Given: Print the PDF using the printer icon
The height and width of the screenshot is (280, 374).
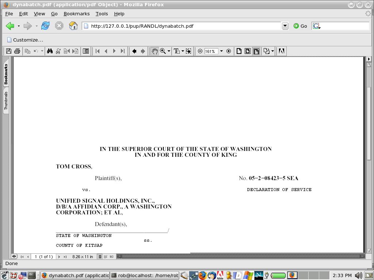Looking at the screenshot, I should click(17, 51).
